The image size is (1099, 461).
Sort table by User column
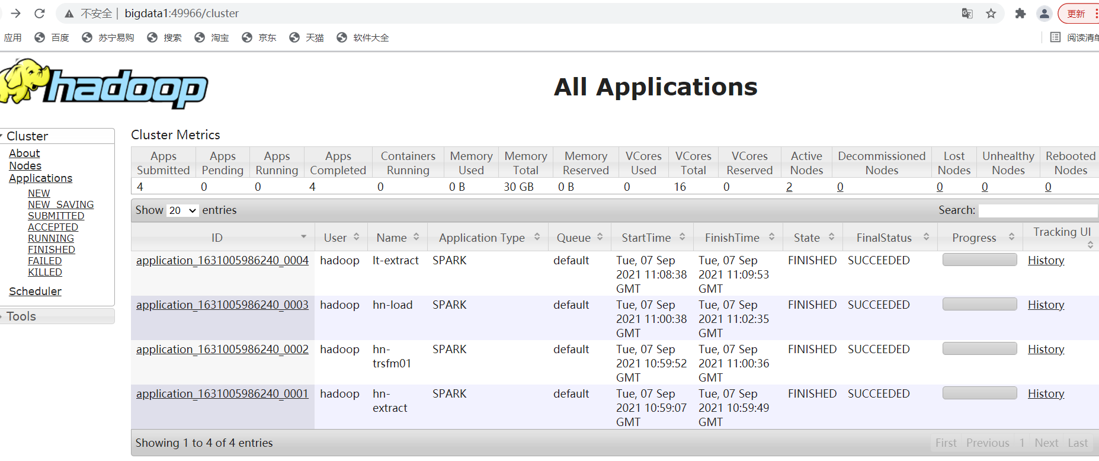pyautogui.click(x=341, y=238)
